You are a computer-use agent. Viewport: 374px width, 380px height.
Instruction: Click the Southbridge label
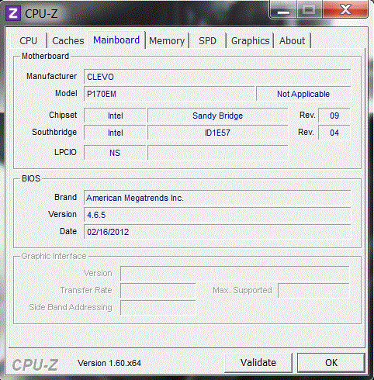click(x=54, y=132)
